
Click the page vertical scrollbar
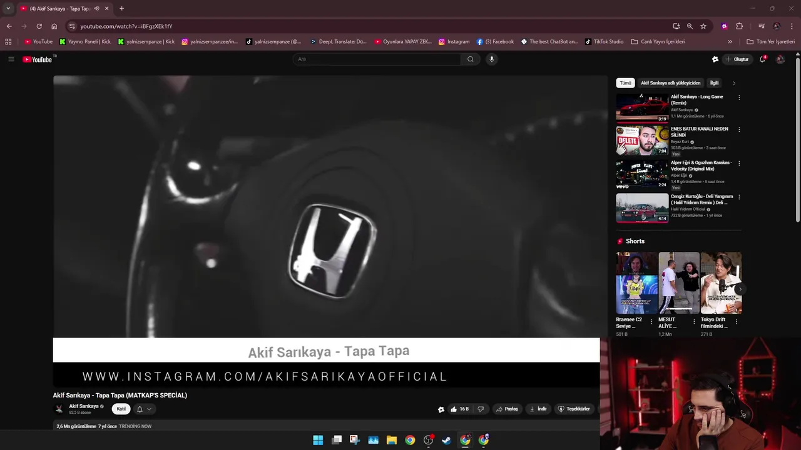click(x=798, y=139)
